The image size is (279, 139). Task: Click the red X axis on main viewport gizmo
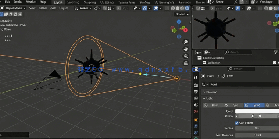coord(186,30)
